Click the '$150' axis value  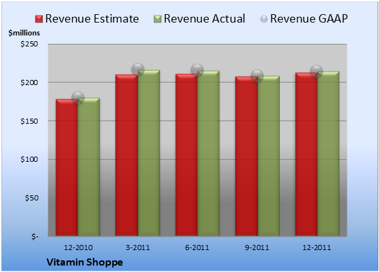point(29,121)
